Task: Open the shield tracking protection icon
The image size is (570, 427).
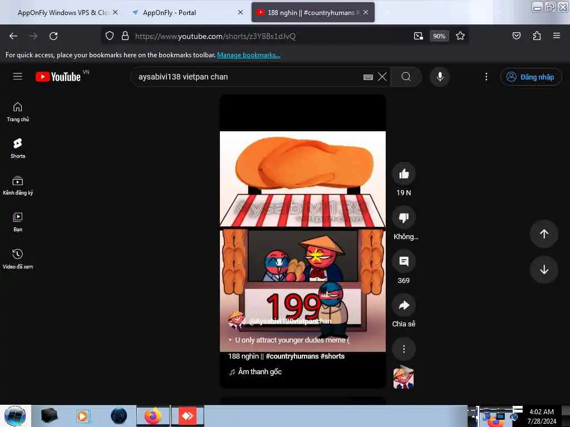Action: pos(110,36)
